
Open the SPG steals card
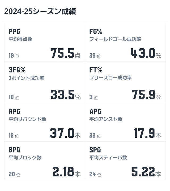click(x=125, y=161)
